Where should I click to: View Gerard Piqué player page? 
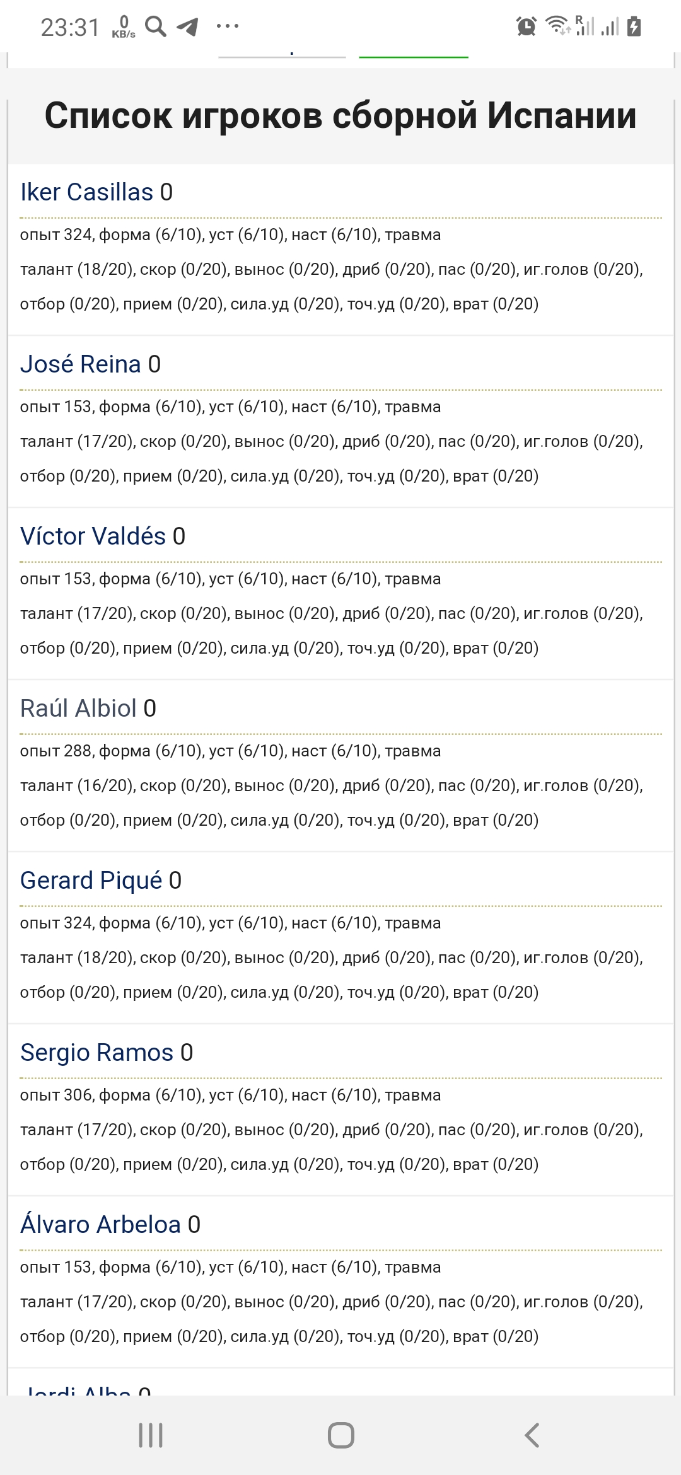91,881
